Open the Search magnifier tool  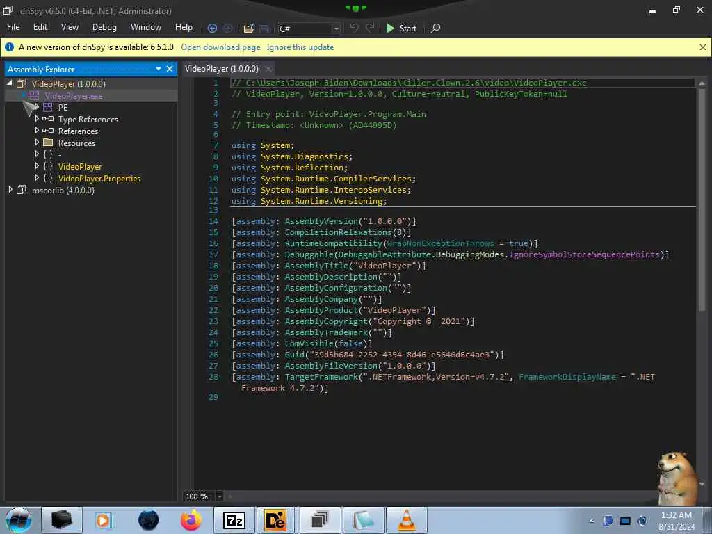coord(435,28)
